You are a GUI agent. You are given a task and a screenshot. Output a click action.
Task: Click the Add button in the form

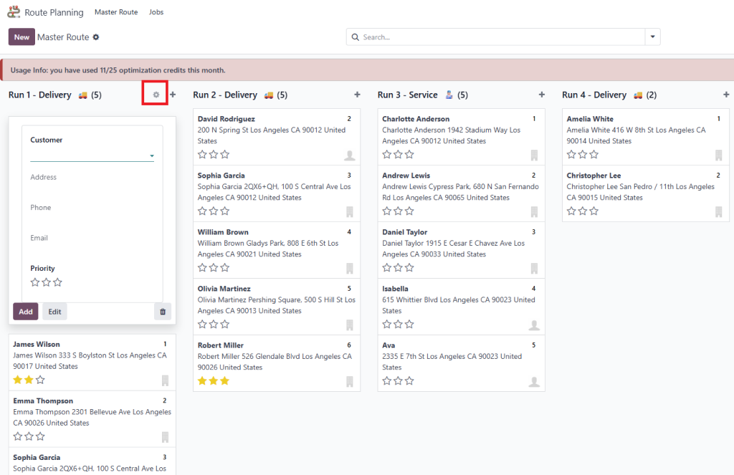point(26,312)
